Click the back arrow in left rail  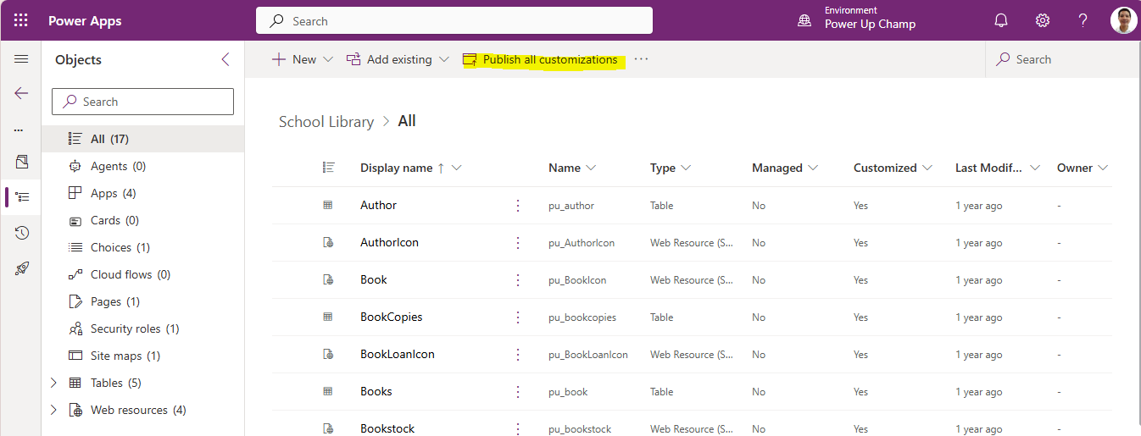(x=21, y=93)
